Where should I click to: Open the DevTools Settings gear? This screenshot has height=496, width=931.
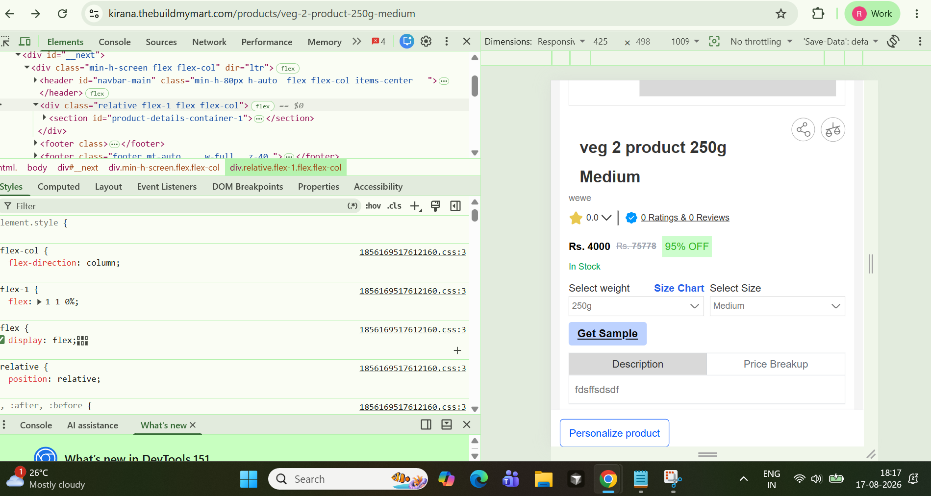[426, 42]
